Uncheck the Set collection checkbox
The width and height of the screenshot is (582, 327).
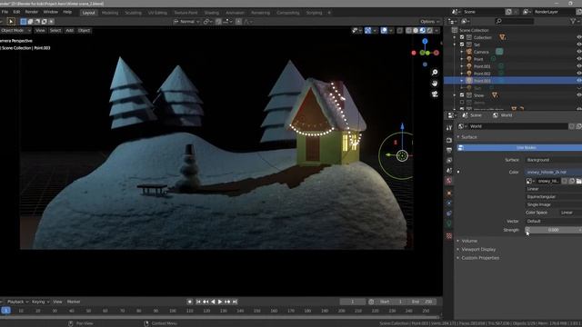coord(462,45)
